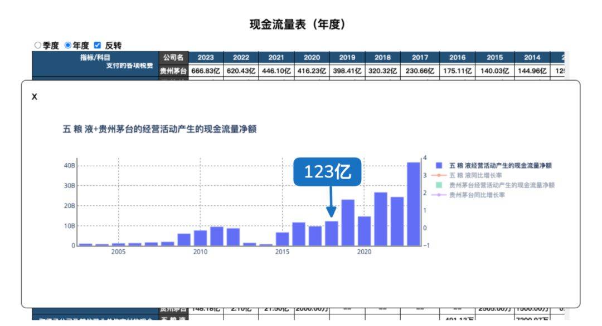Uncheck the 反转 checkbox
602x326 pixels.
tap(98, 45)
